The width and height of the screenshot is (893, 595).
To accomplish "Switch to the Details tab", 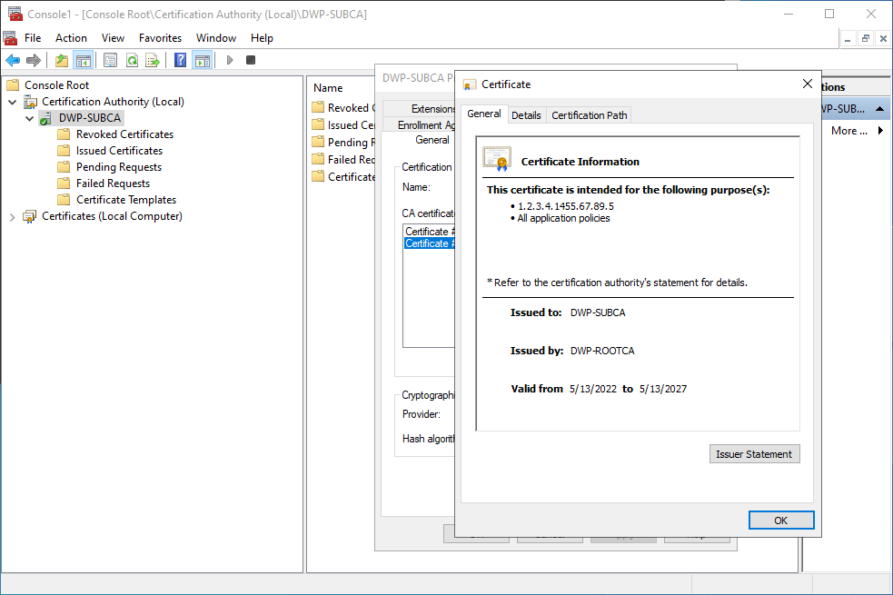I will (x=526, y=115).
